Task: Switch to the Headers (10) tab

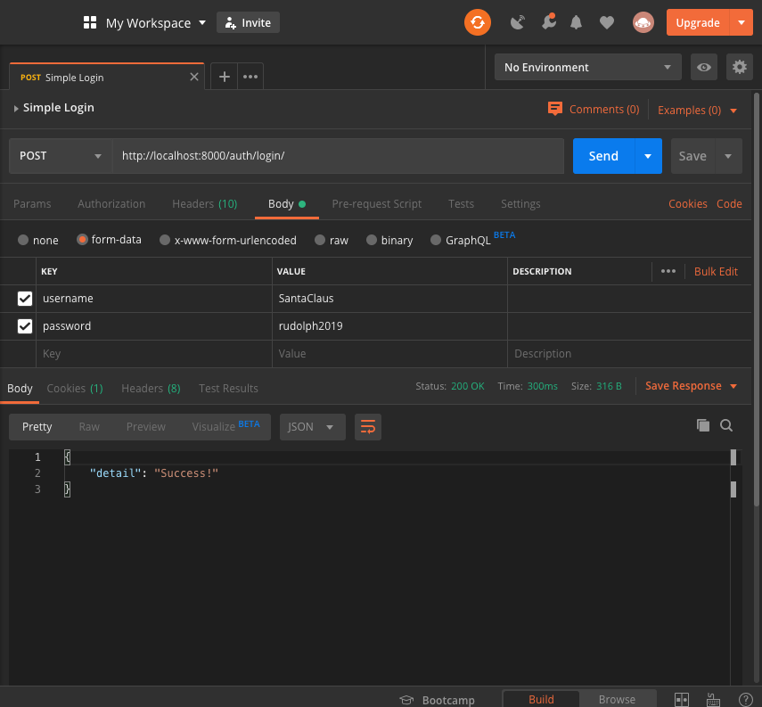Action: coord(204,204)
